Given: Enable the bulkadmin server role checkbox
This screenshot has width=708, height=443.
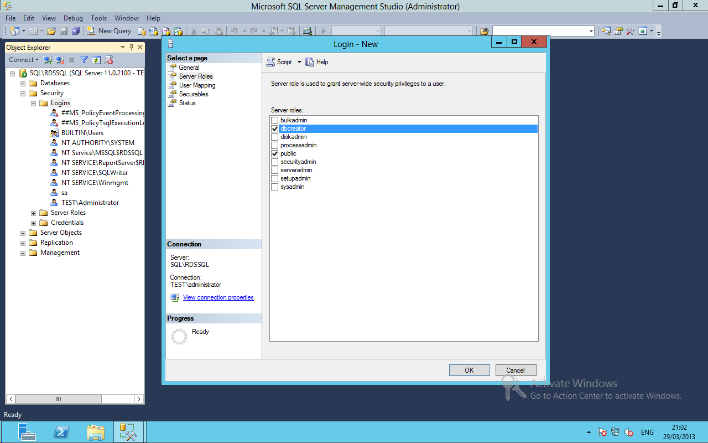Looking at the screenshot, I should pos(275,120).
